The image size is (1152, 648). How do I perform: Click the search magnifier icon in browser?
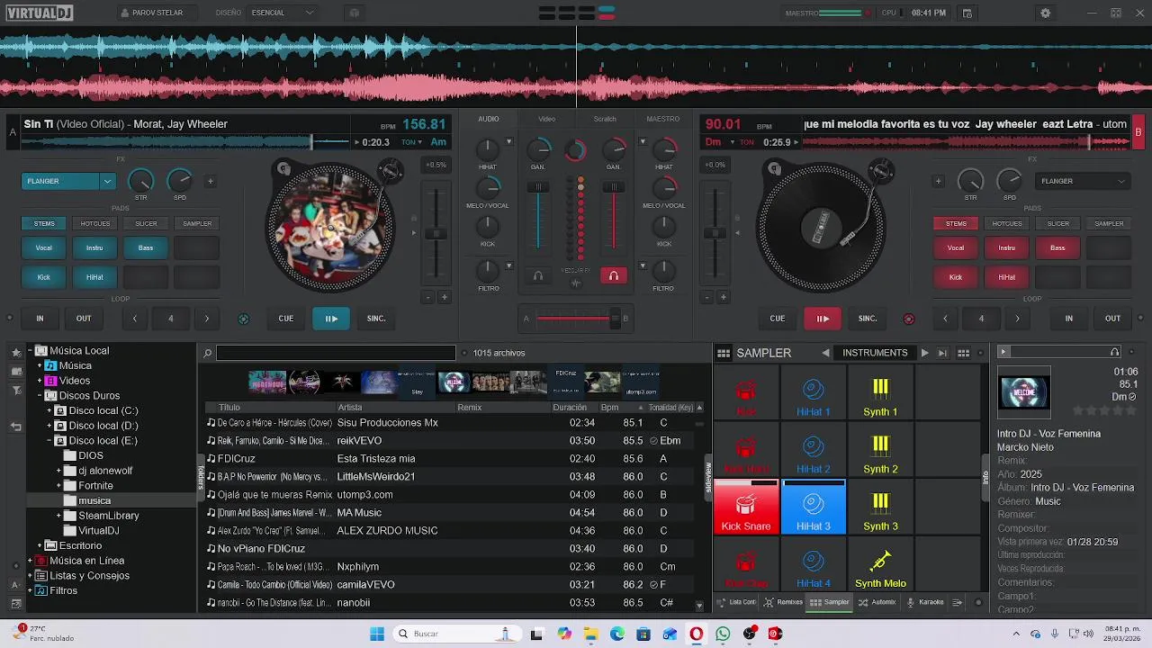tap(207, 354)
